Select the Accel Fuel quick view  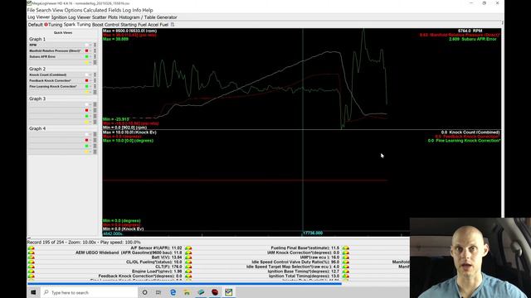click(x=158, y=25)
